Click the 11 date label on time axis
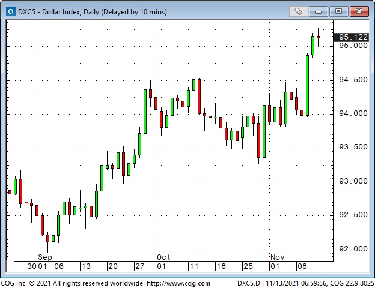This screenshot has height=288, width=375. (x=194, y=266)
